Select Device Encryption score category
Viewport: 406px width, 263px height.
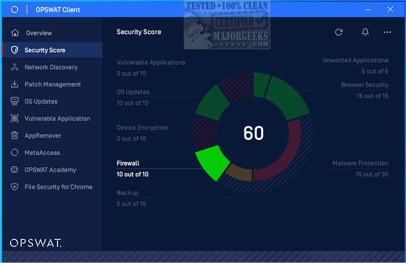click(142, 127)
